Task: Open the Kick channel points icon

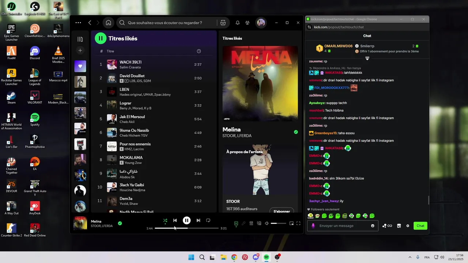Action: (387, 226)
